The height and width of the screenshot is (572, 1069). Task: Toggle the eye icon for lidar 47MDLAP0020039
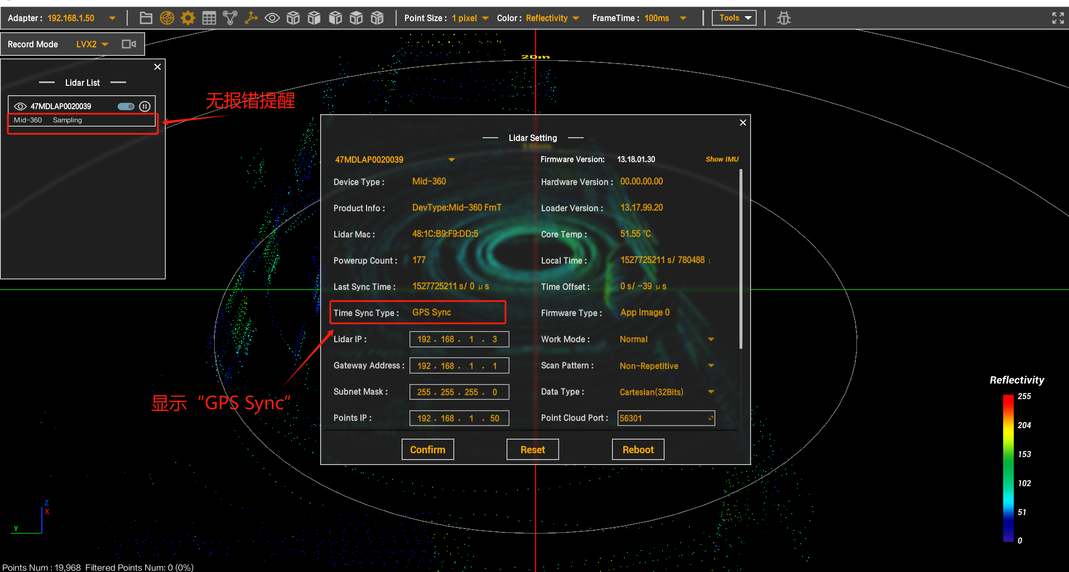point(20,106)
